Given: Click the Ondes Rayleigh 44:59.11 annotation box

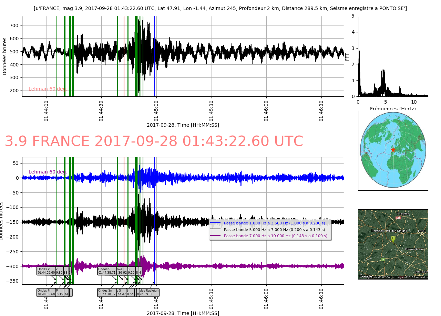Looking at the screenshot, I should pos(150,292).
